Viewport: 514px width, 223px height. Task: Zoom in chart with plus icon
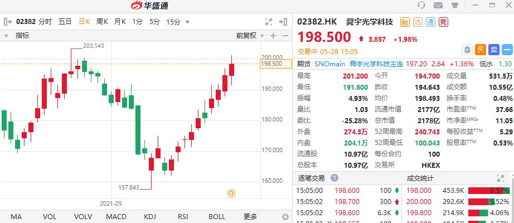pyautogui.click(x=273, y=36)
